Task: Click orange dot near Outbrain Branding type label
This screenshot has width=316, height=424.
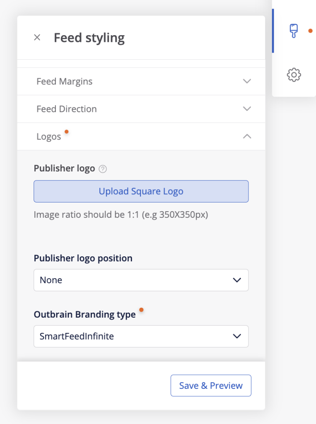Action: click(141, 309)
